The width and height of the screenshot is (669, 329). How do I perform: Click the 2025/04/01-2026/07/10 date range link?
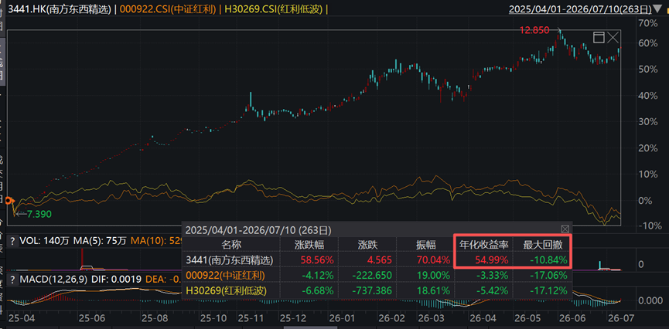pyautogui.click(x=580, y=9)
